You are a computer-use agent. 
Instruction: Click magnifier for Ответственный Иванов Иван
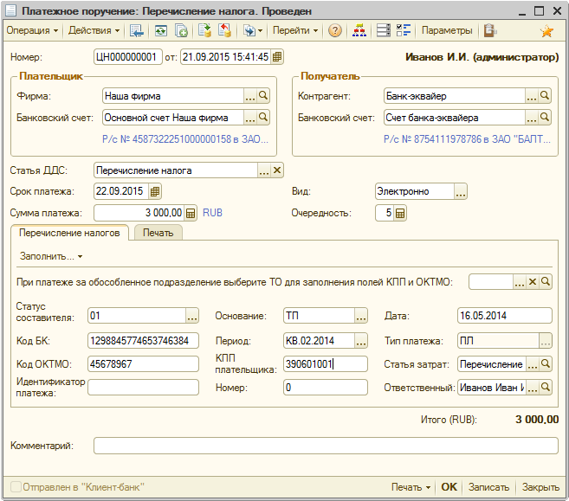coord(545,388)
